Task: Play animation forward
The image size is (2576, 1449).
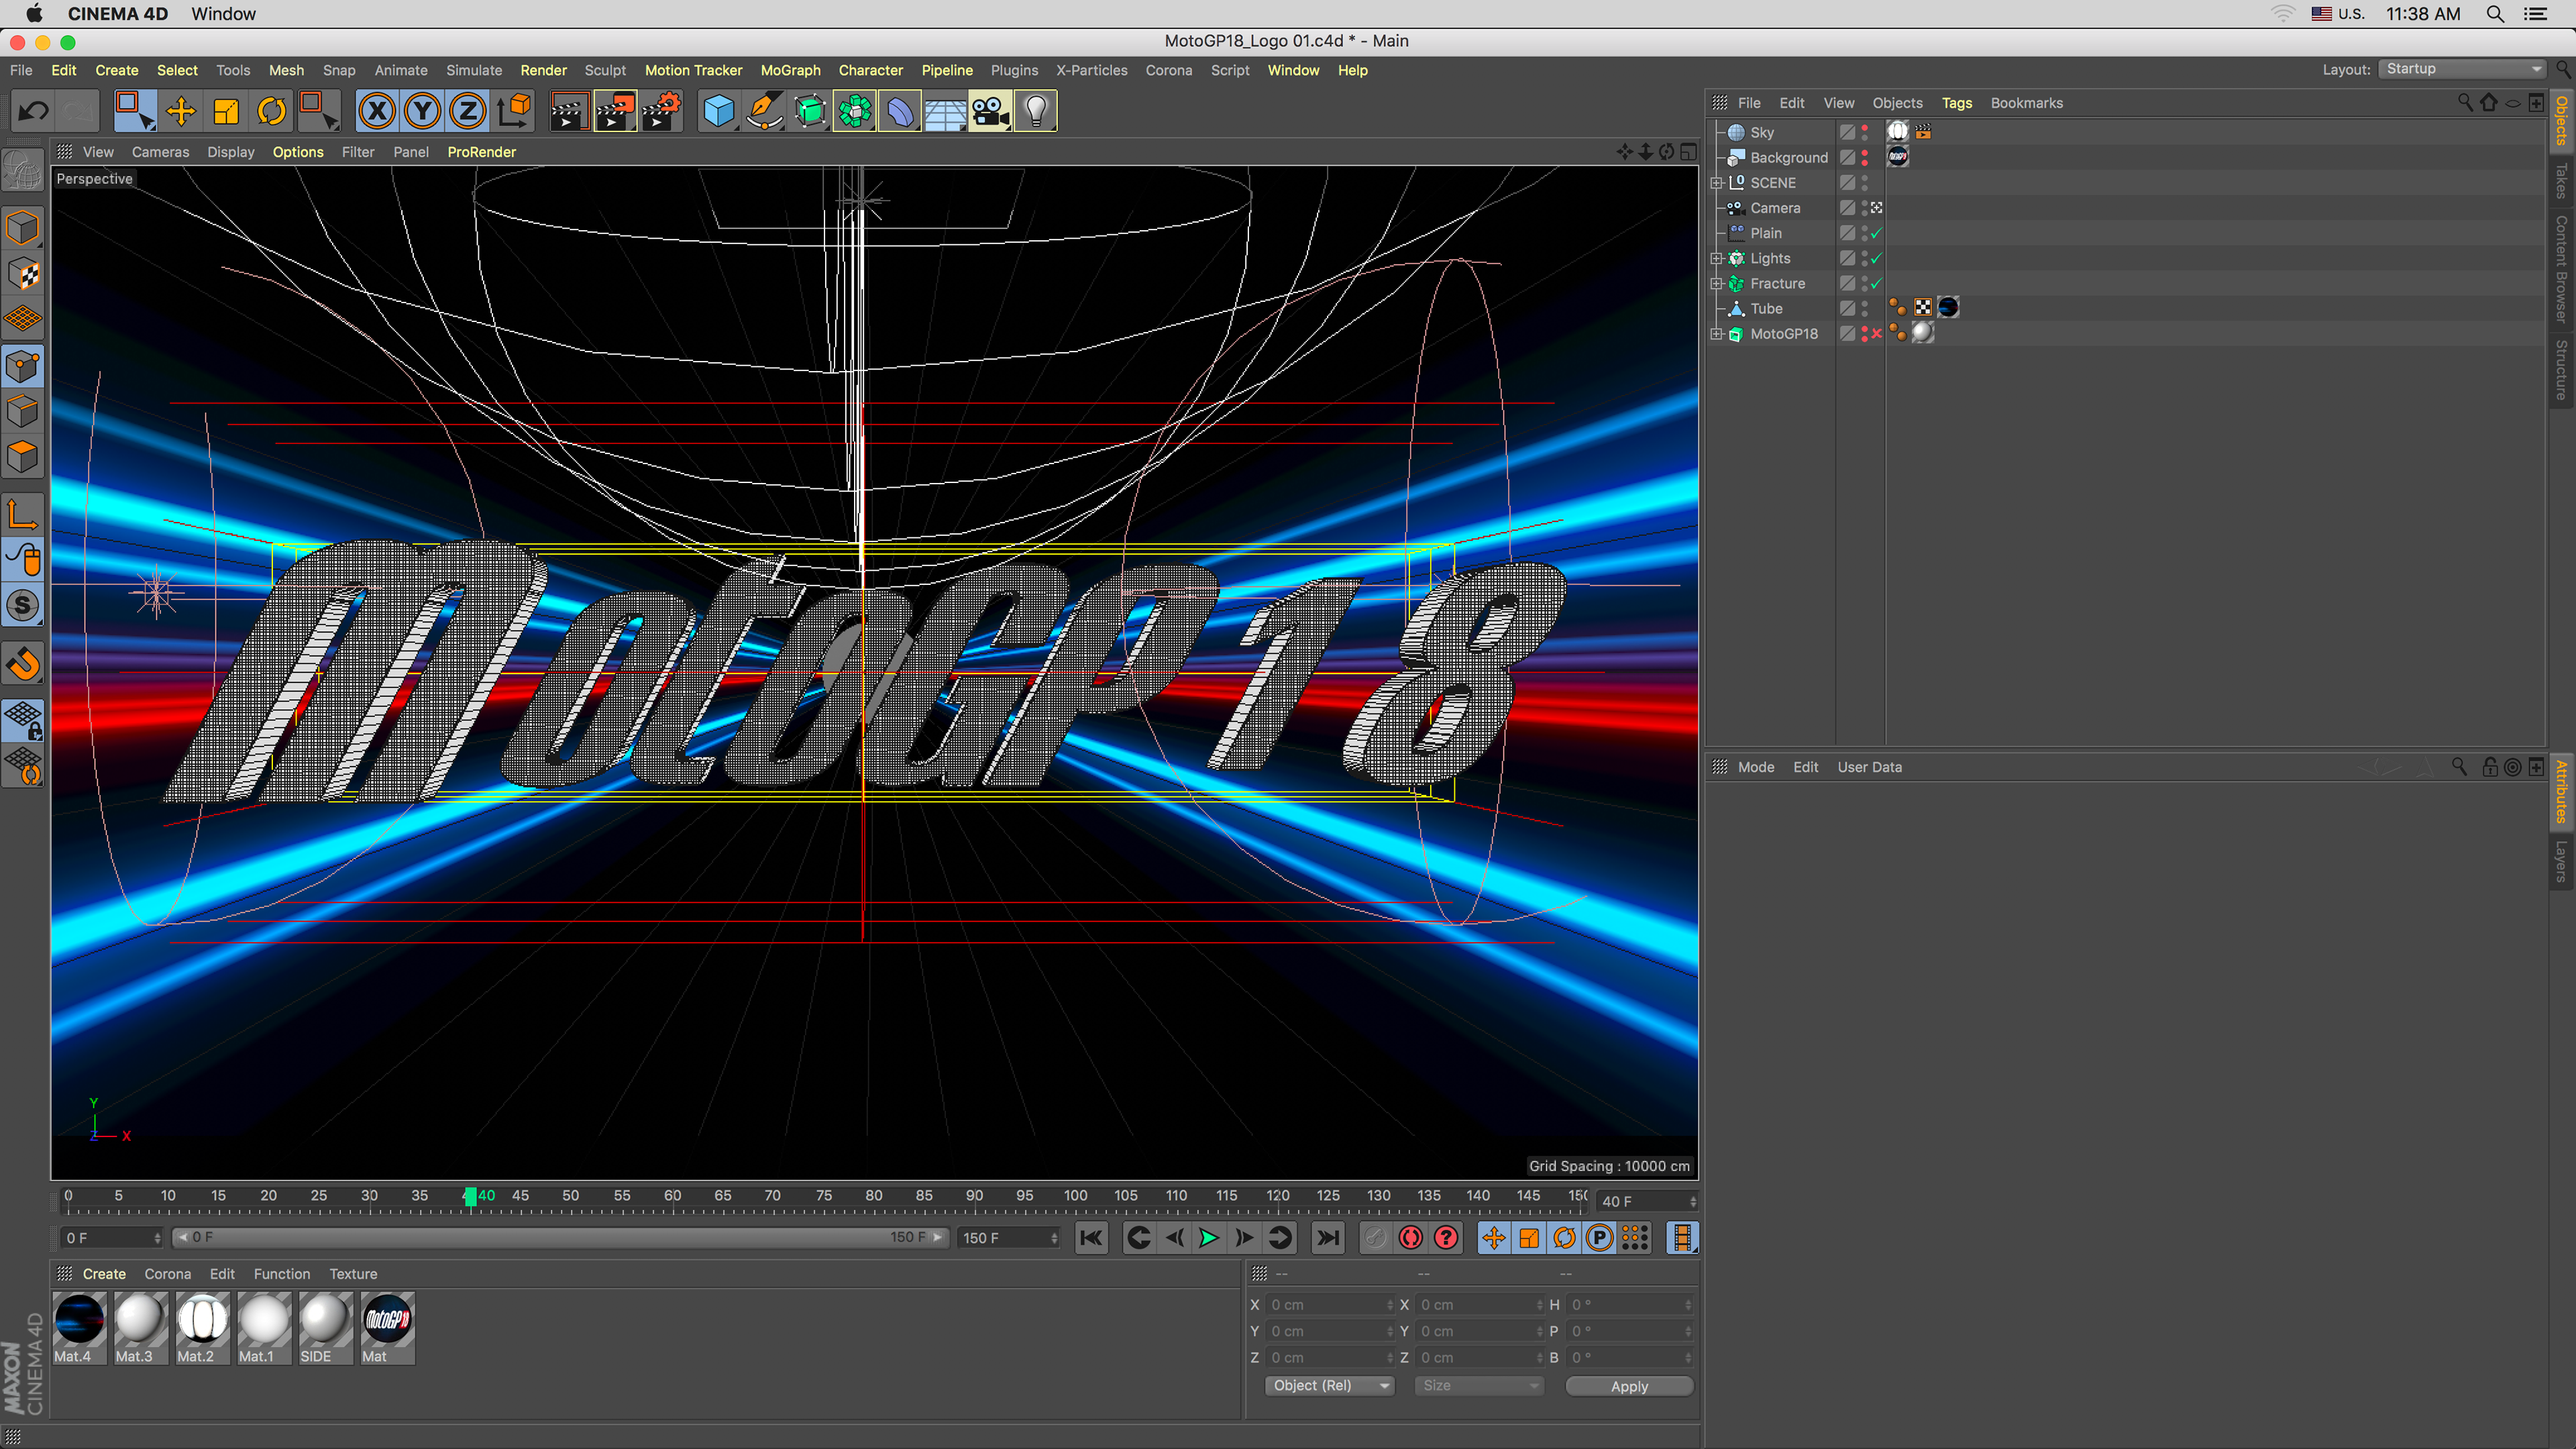Action: click(x=1208, y=1238)
